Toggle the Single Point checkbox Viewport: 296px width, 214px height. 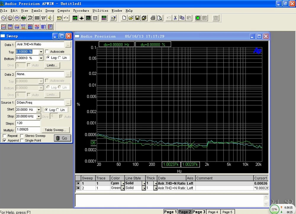(22, 140)
